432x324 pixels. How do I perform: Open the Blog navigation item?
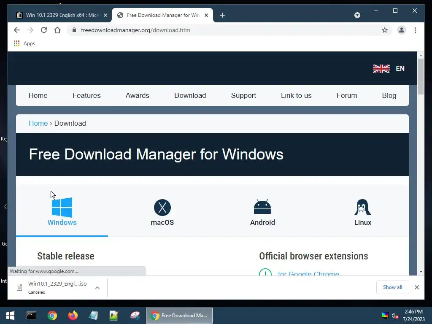click(389, 95)
